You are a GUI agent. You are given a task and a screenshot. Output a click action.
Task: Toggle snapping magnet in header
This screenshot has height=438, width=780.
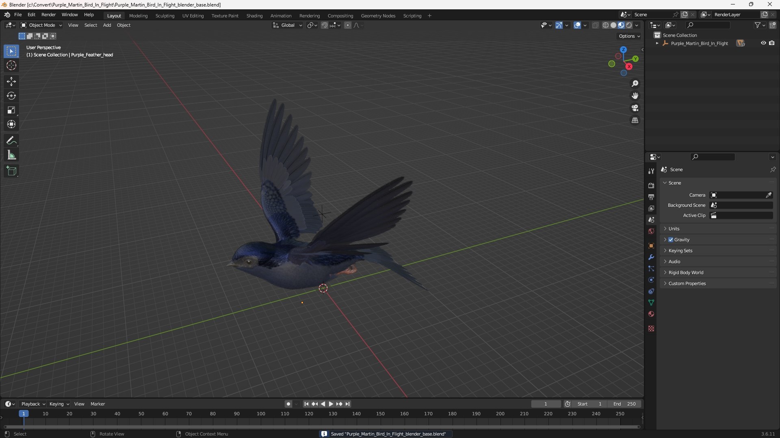tap(325, 25)
